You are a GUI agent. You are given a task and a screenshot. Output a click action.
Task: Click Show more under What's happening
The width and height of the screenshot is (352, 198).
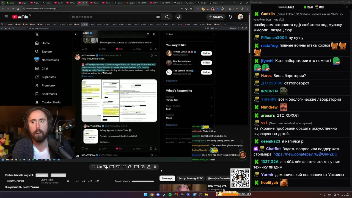pyautogui.click(x=172, y=125)
